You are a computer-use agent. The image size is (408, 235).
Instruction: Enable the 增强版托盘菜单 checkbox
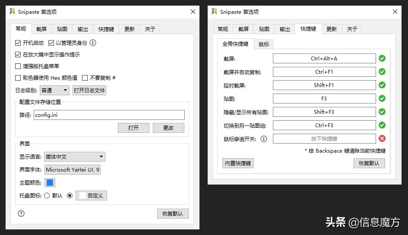tap(18, 66)
